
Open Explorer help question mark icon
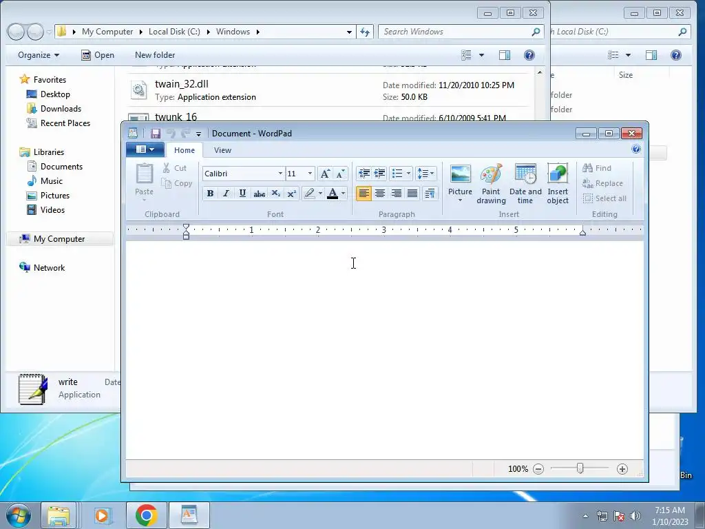[529, 55]
